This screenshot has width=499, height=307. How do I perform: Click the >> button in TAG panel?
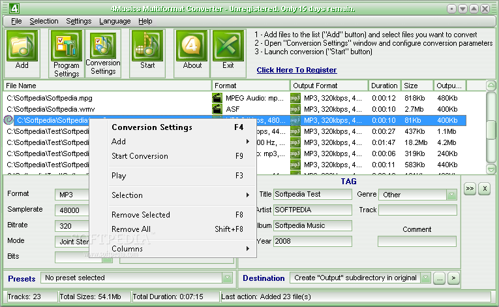point(470,188)
